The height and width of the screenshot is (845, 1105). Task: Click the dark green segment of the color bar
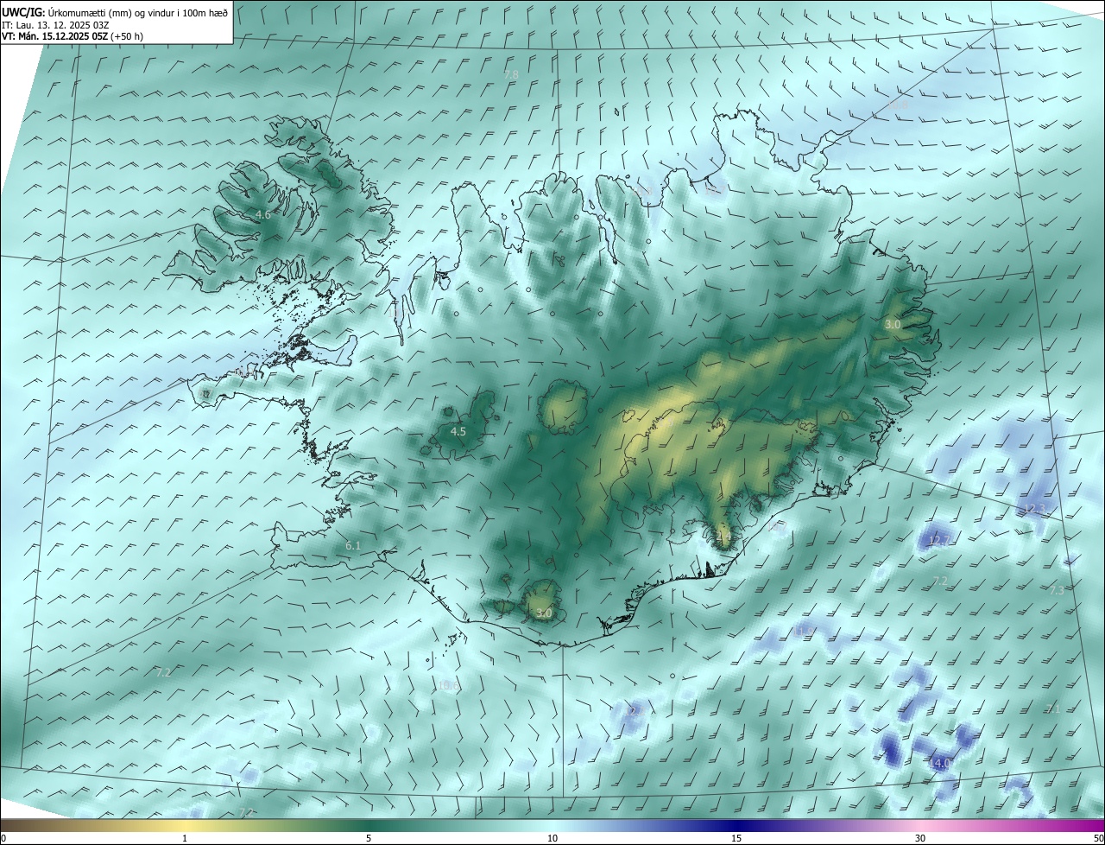369,825
